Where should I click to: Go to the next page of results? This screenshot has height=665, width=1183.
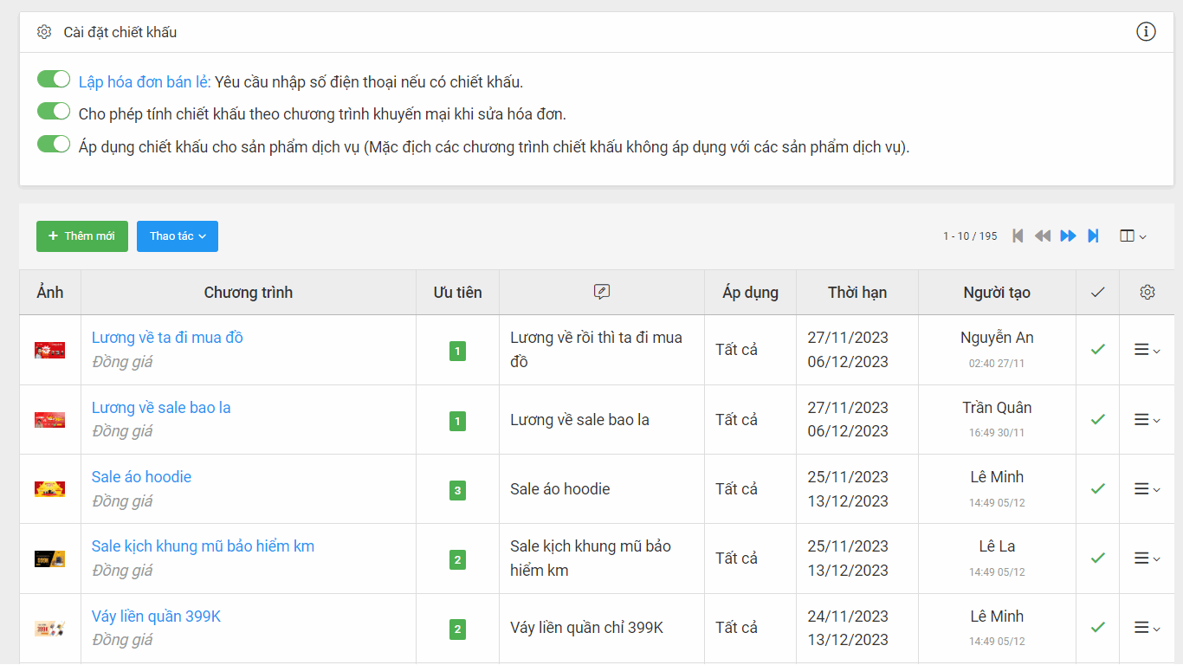coord(1068,236)
